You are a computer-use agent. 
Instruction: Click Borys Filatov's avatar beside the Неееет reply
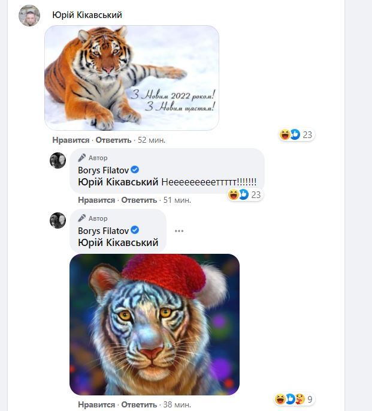coord(58,160)
